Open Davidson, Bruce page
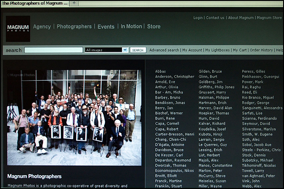This screenshot has width=284, height=189. point(169,150)
